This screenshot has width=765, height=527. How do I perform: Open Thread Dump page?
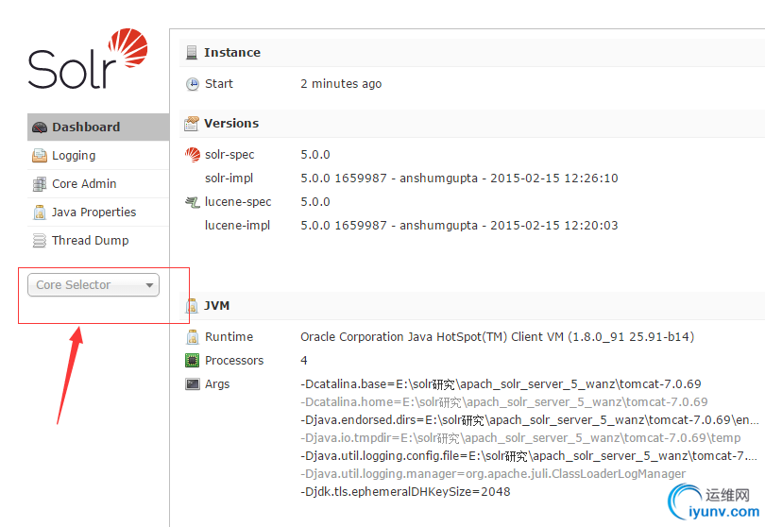tap(98, 241)
